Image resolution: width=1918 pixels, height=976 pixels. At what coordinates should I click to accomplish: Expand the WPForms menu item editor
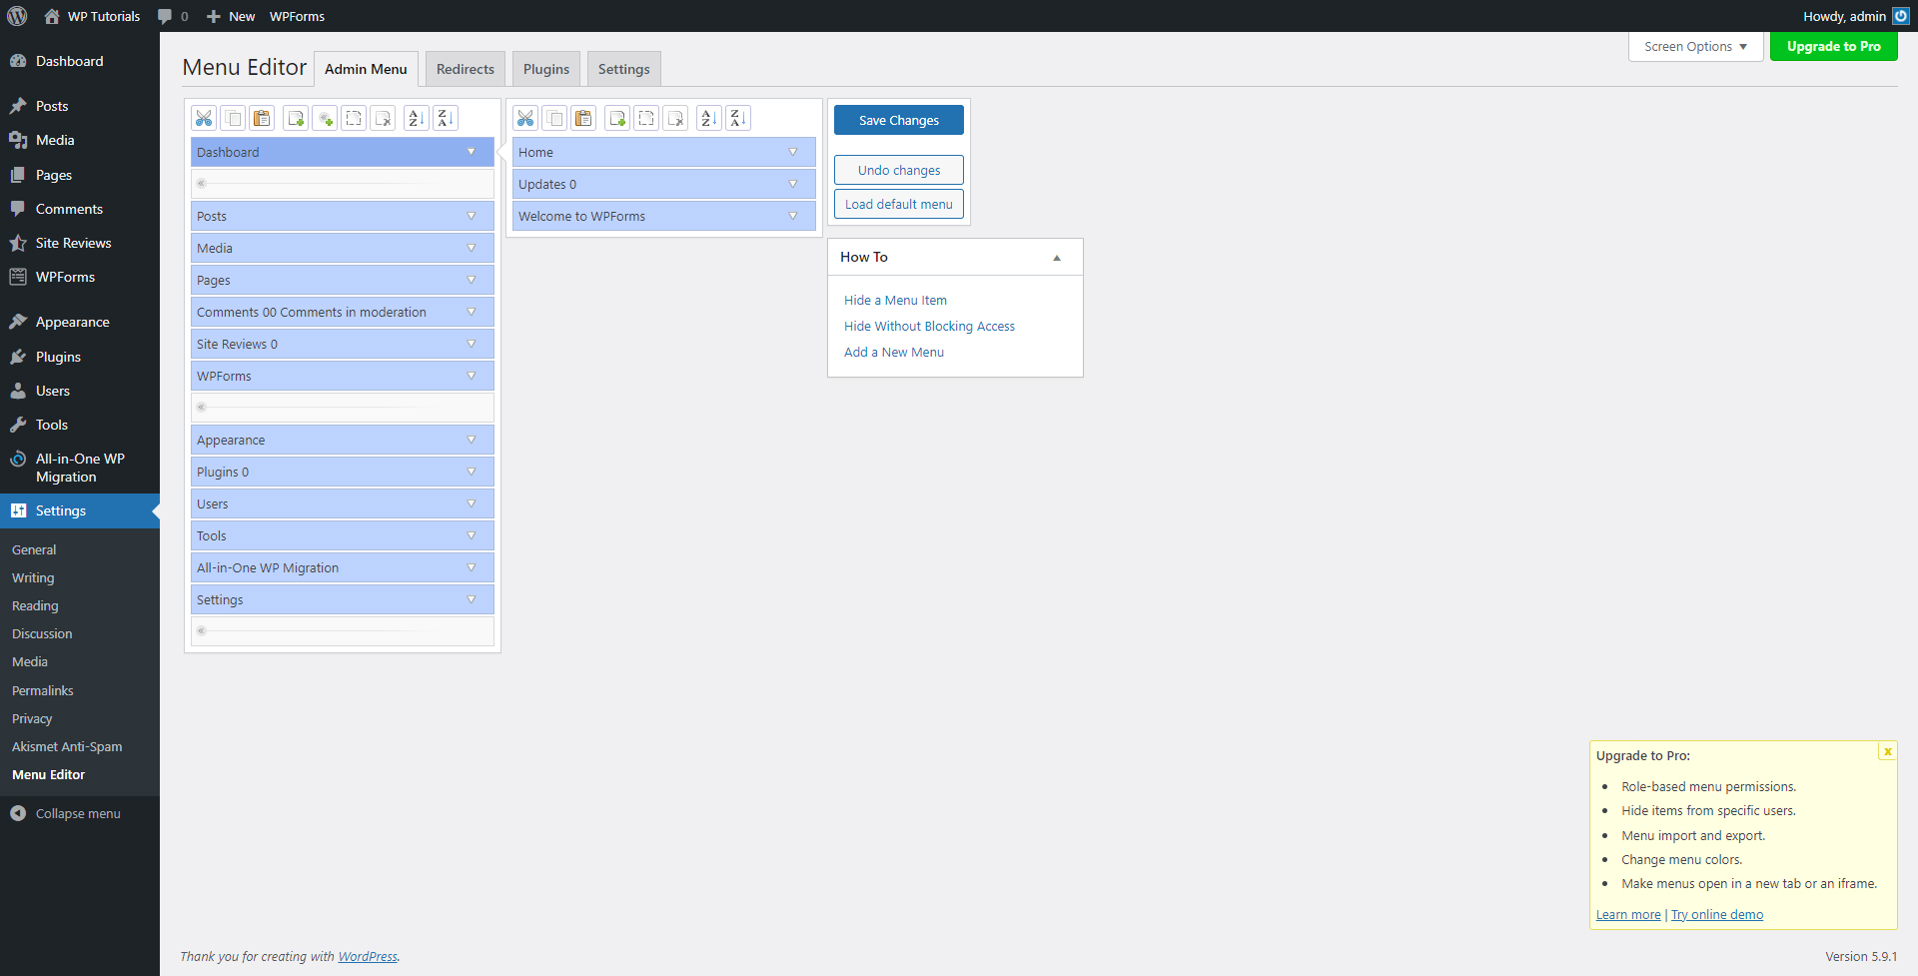pos(472,376)
